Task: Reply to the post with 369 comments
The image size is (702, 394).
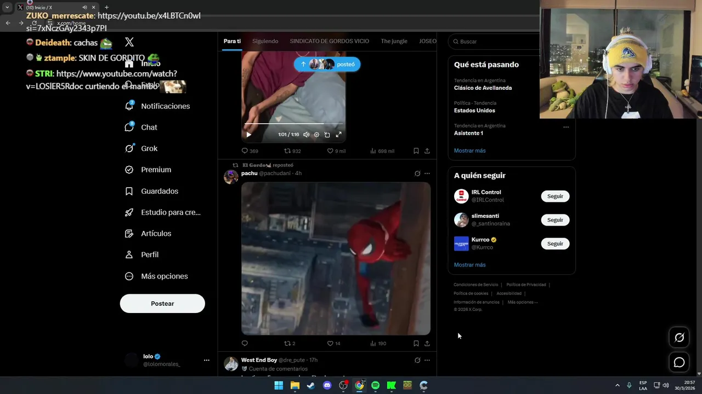Action: pos(250,151)
